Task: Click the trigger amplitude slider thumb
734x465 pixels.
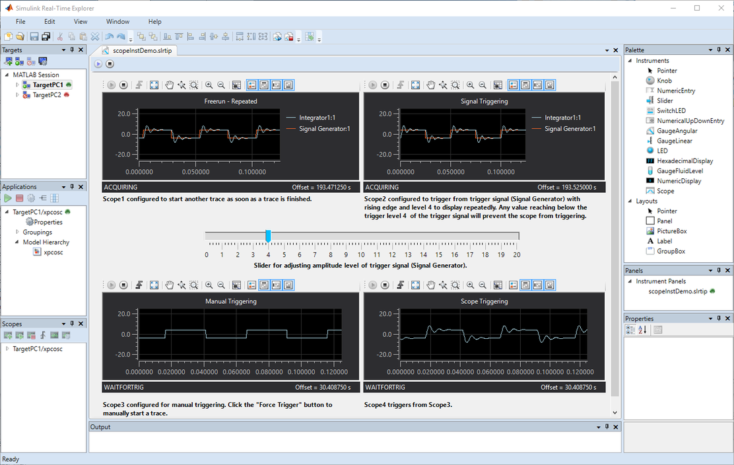Action: 268,236
